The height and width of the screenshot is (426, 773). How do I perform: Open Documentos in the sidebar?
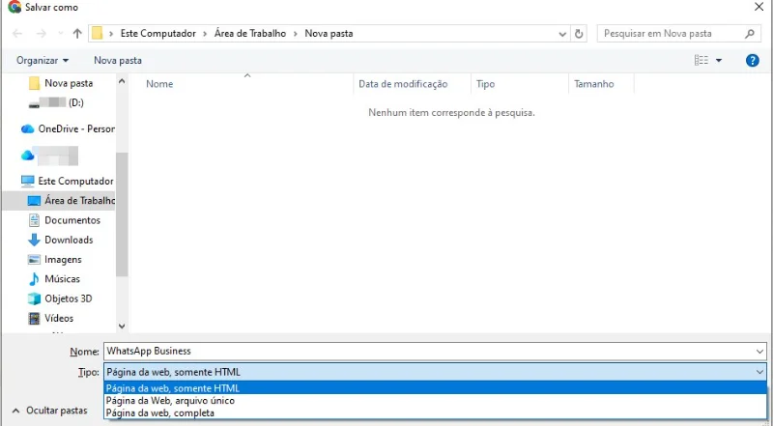click(x=64, y=220)
